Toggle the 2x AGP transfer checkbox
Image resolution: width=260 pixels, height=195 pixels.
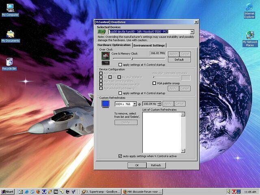(x=110, y=77)
